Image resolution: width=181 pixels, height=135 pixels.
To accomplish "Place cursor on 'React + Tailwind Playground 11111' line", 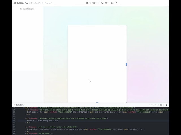I will (x=43, y=121).
